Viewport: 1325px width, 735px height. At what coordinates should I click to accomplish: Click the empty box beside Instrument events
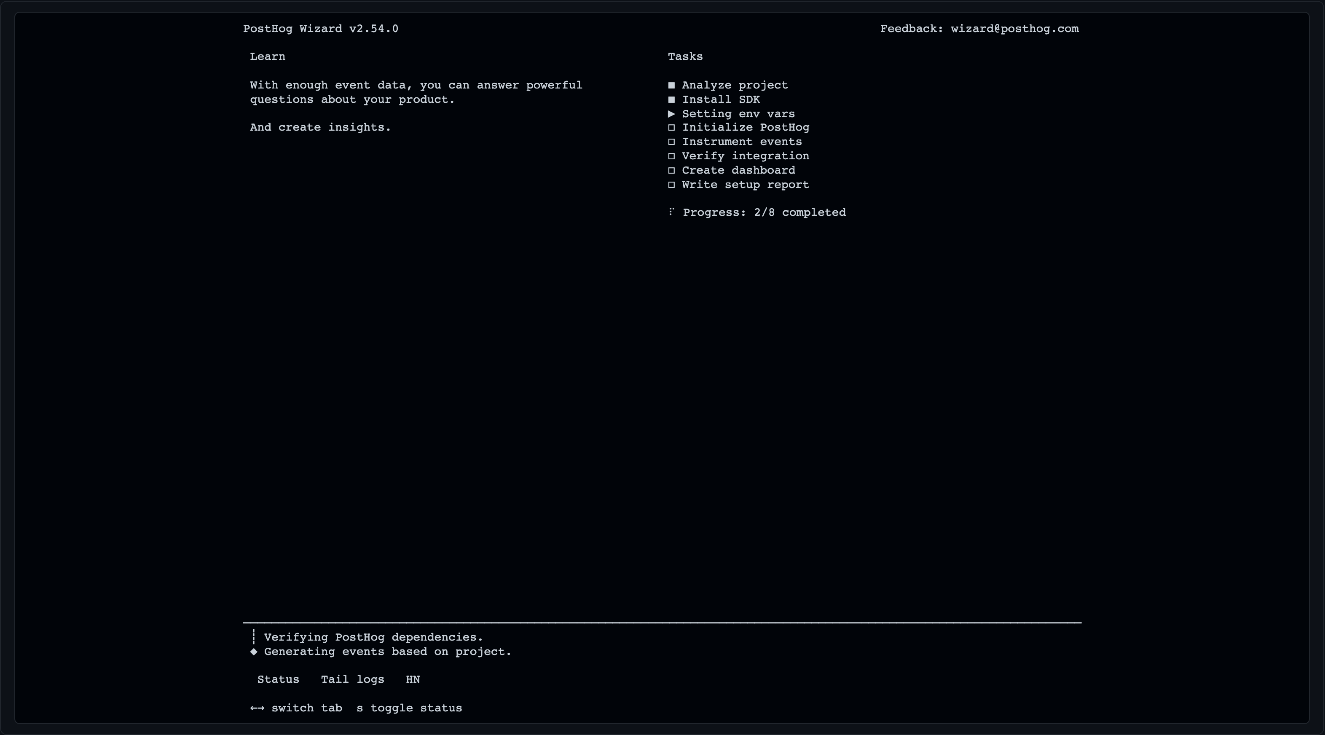point(671,142)
